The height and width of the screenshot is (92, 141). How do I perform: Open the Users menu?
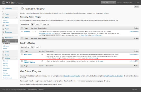coord(7,52)
